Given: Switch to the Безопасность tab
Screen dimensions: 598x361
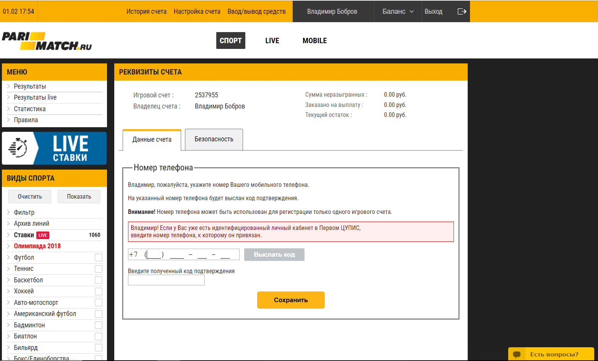Looking at the screenshot, I should pos(214,139).
